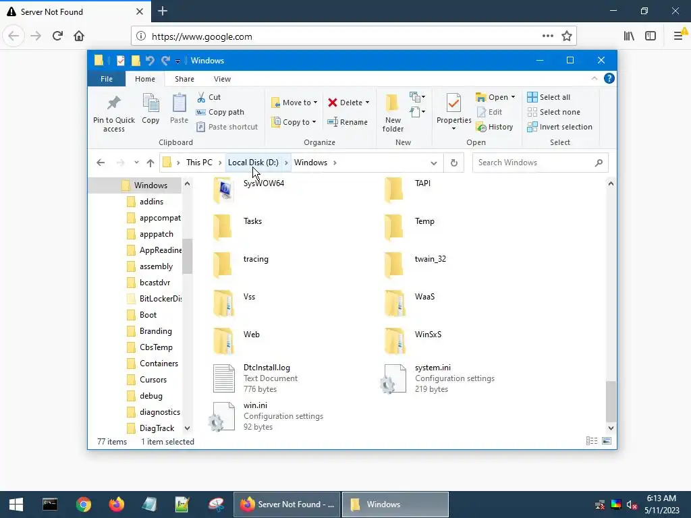Refresh the Windows folder view
Screen dimensions: 691x518
coord(454,163)
